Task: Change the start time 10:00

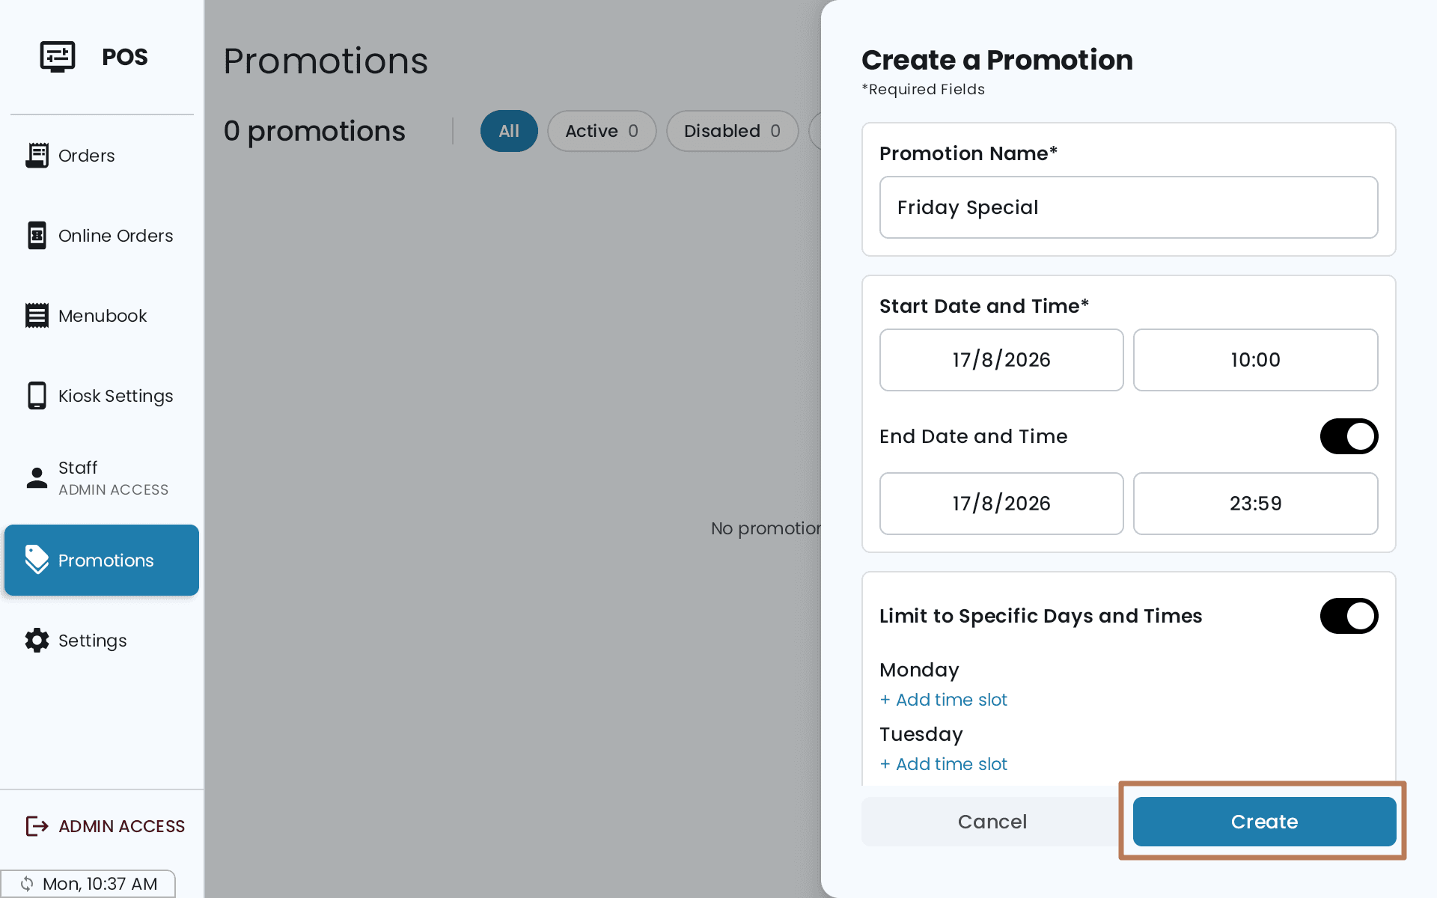Action: tap(1255, 360)
